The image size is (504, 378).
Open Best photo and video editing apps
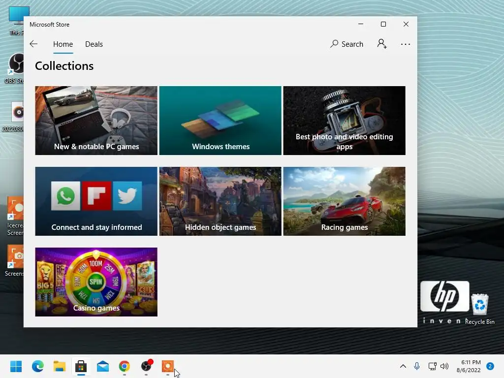(344, 121)
